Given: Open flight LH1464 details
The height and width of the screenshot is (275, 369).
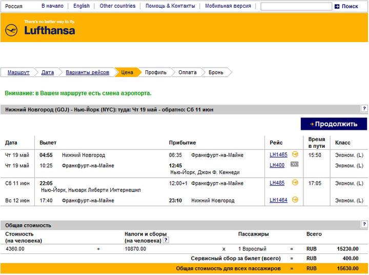Looking at the screenshot, I should [x=278, y=200].
